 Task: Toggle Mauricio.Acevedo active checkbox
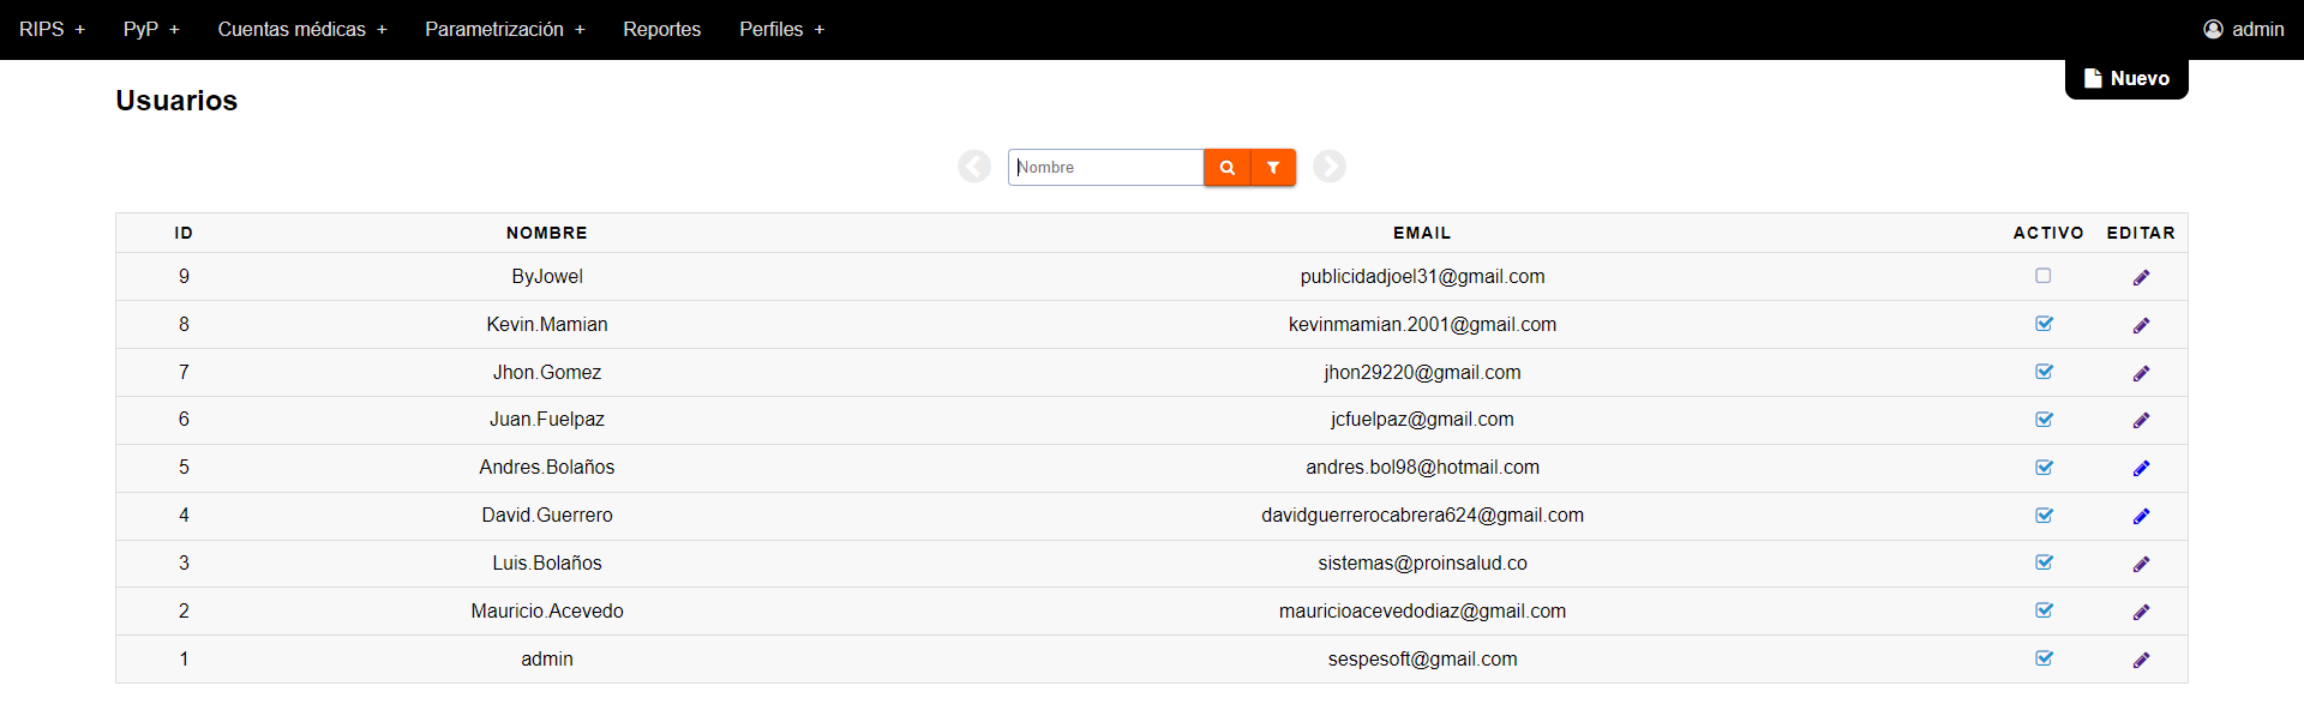coord(2044,610)
